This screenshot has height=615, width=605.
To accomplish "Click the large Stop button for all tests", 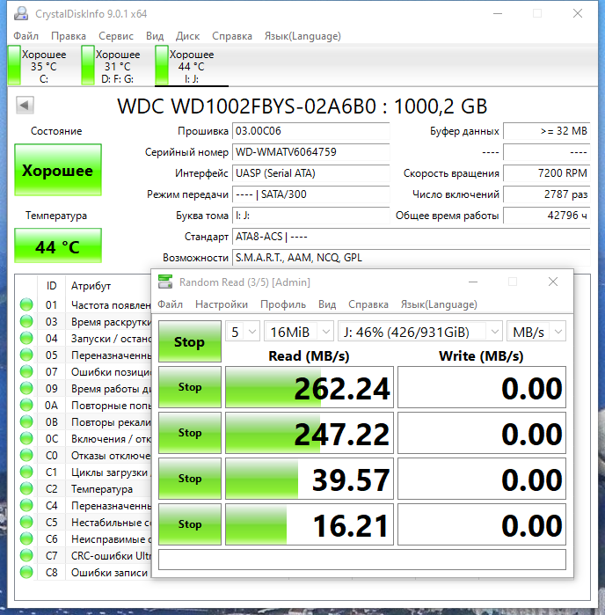I will pos(190,341).
